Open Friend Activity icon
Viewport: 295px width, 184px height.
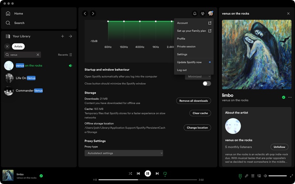coord(202,14)
